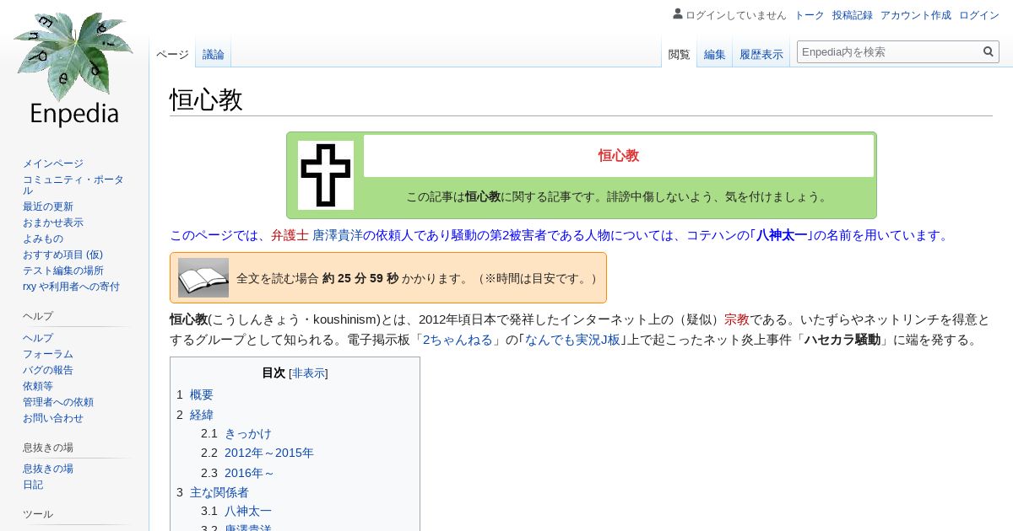Jump to contents entry 2.3 2016年～

click(x=238, y=473)
